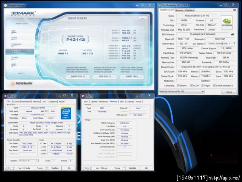Image resolution: width=242 pixels, height=182 pixels.
Task: Select Results in 3DMark Vantage sidebar
Action: (x=20, y=52)
